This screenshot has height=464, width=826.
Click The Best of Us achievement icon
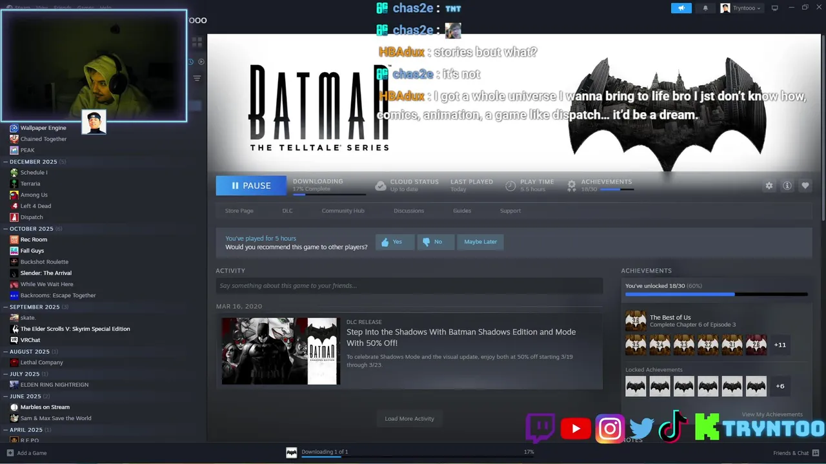tap(636, 320)
